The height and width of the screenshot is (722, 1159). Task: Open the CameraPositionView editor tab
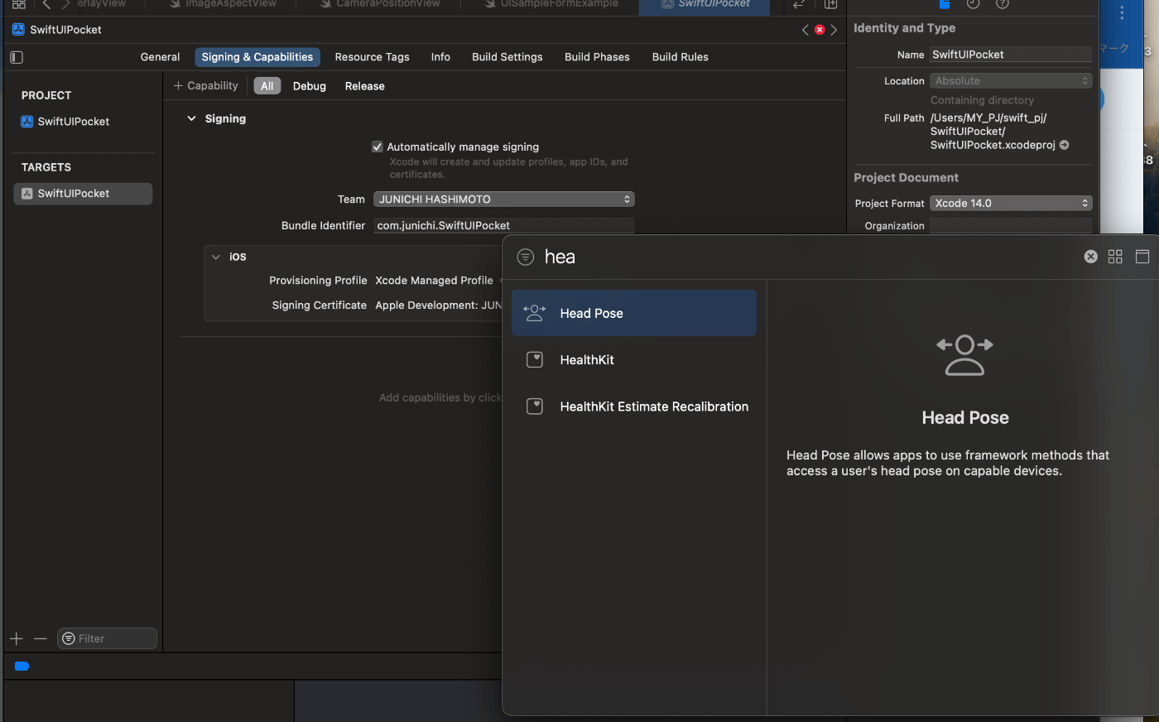(x=380, y=4)
